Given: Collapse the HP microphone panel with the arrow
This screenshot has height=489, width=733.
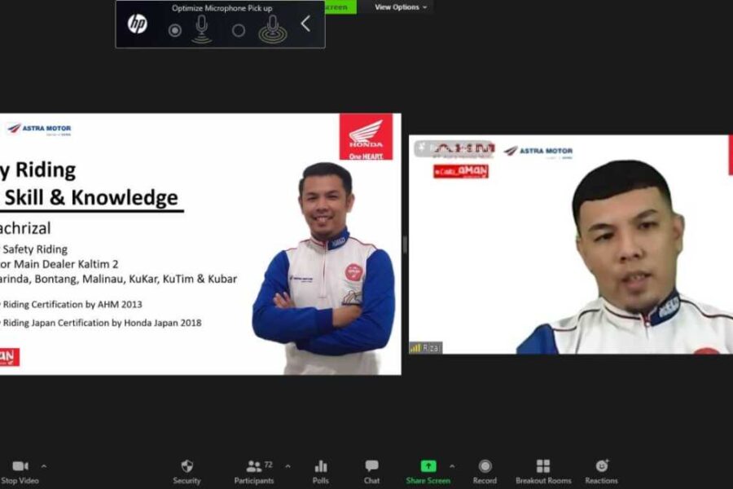Looking at the screenshot, I should pos(305,24).
